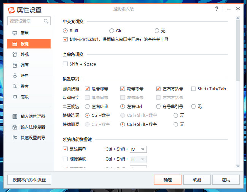Select 无 radio for 中英文切换
This screenshot has height=192, width=247.
point(157,31)
